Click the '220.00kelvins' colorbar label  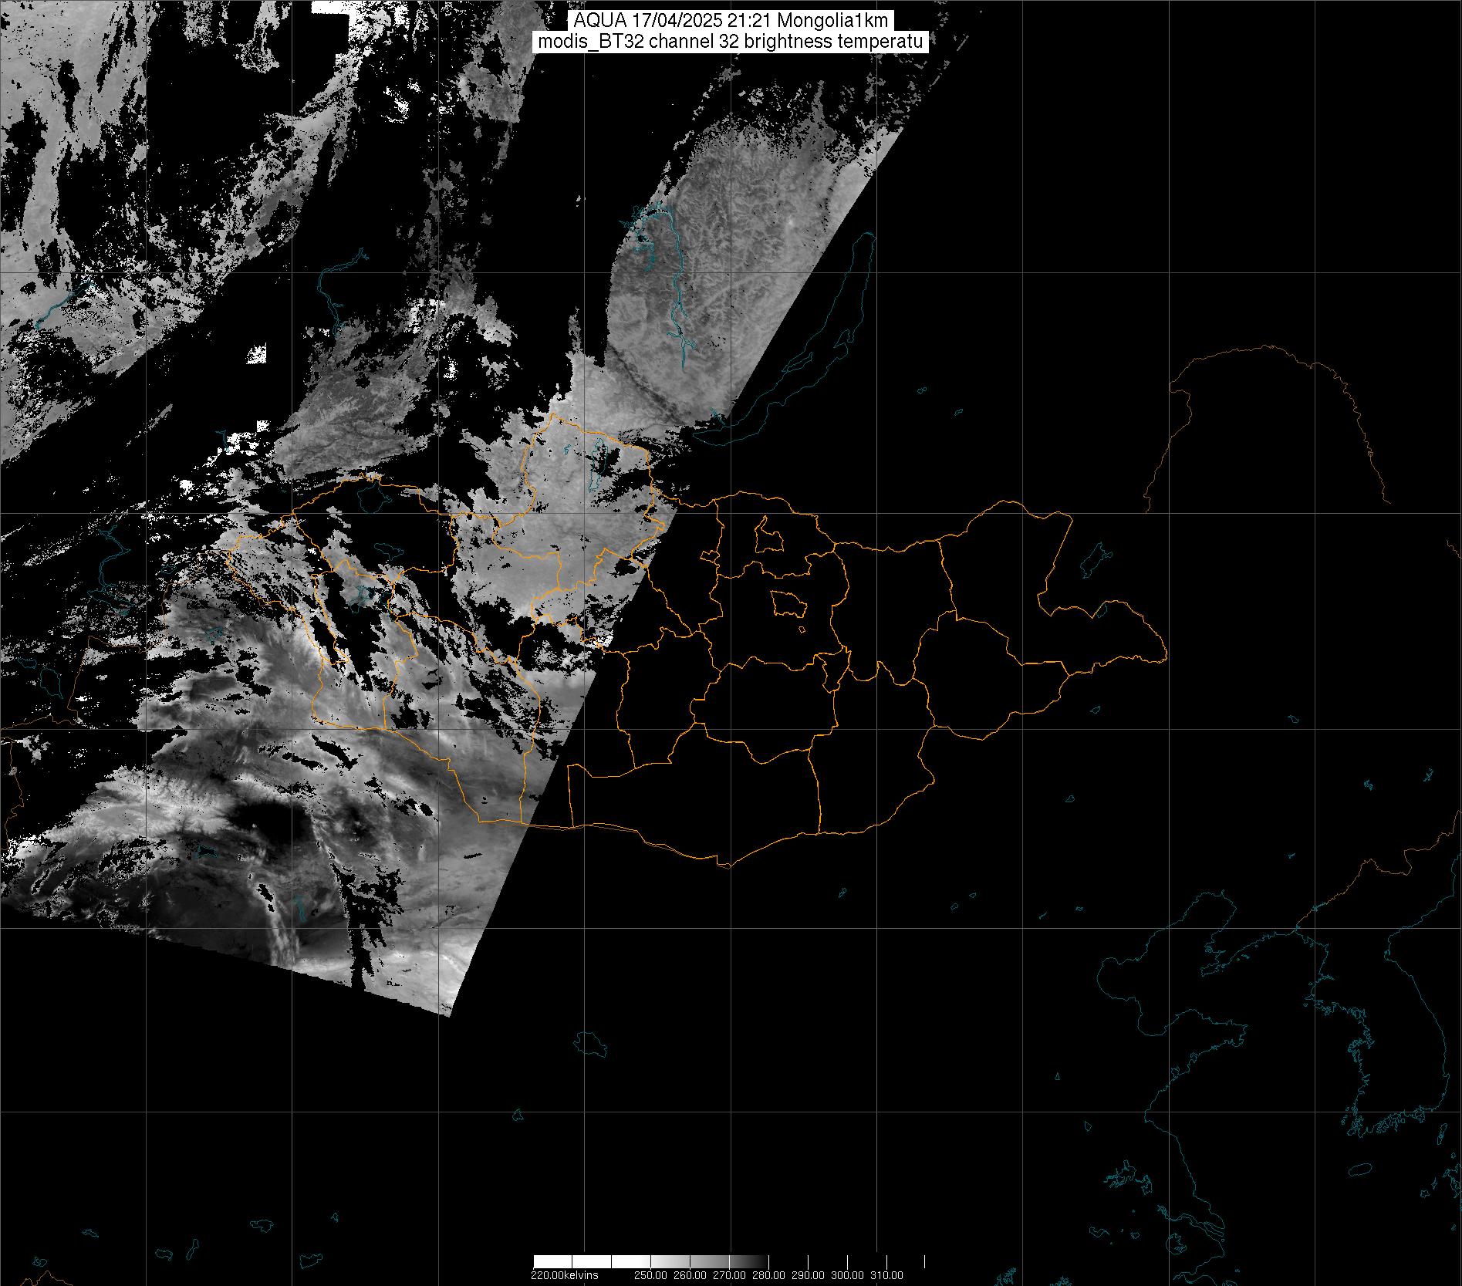coord(565,1275)
